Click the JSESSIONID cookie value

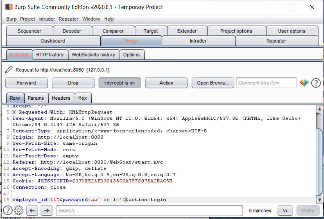pos(122,181)
